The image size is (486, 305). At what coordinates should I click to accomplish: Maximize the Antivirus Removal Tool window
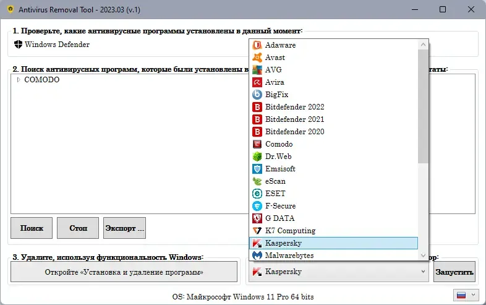point(443,9)
